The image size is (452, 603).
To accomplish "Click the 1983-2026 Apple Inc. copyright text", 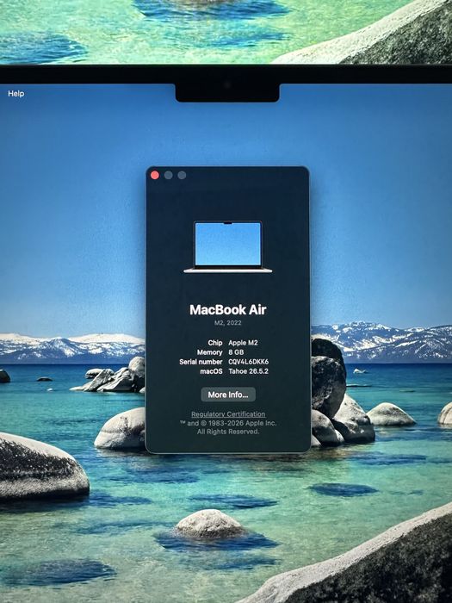I will [228, 423].
